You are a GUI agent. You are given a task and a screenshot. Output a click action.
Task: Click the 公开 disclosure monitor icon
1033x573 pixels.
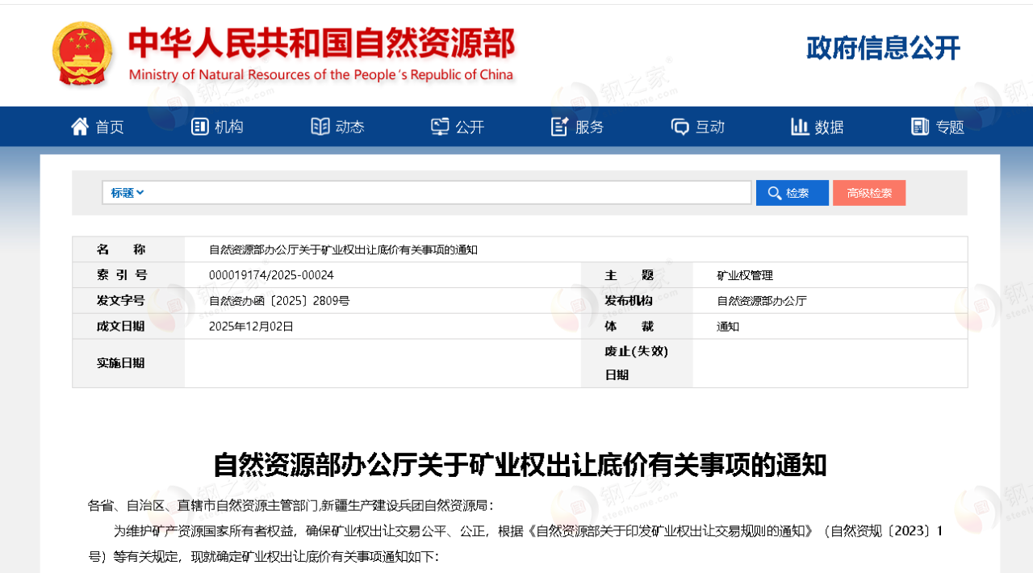tap(440, 127)
